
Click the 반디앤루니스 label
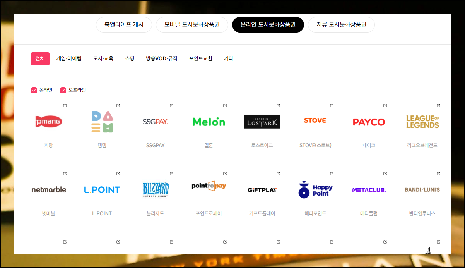tap(422, 213)
